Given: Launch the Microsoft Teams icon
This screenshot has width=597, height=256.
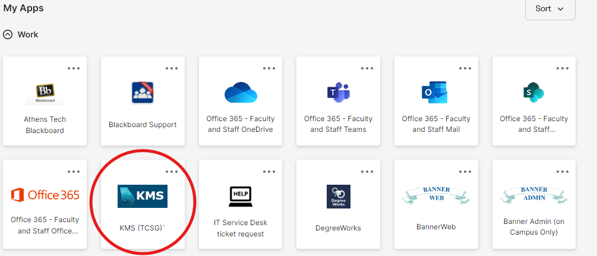Looking at the screenshot, I should click(x=339, y=93).
